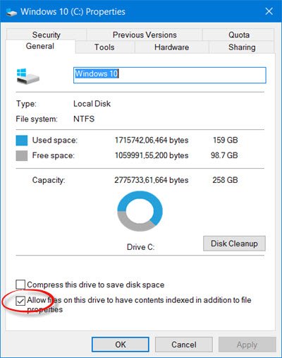
Task: Click the Cancel button
Action: click(x=184, y=345)
